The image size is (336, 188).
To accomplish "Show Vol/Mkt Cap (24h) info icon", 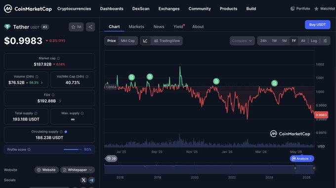I will point(87,77).
